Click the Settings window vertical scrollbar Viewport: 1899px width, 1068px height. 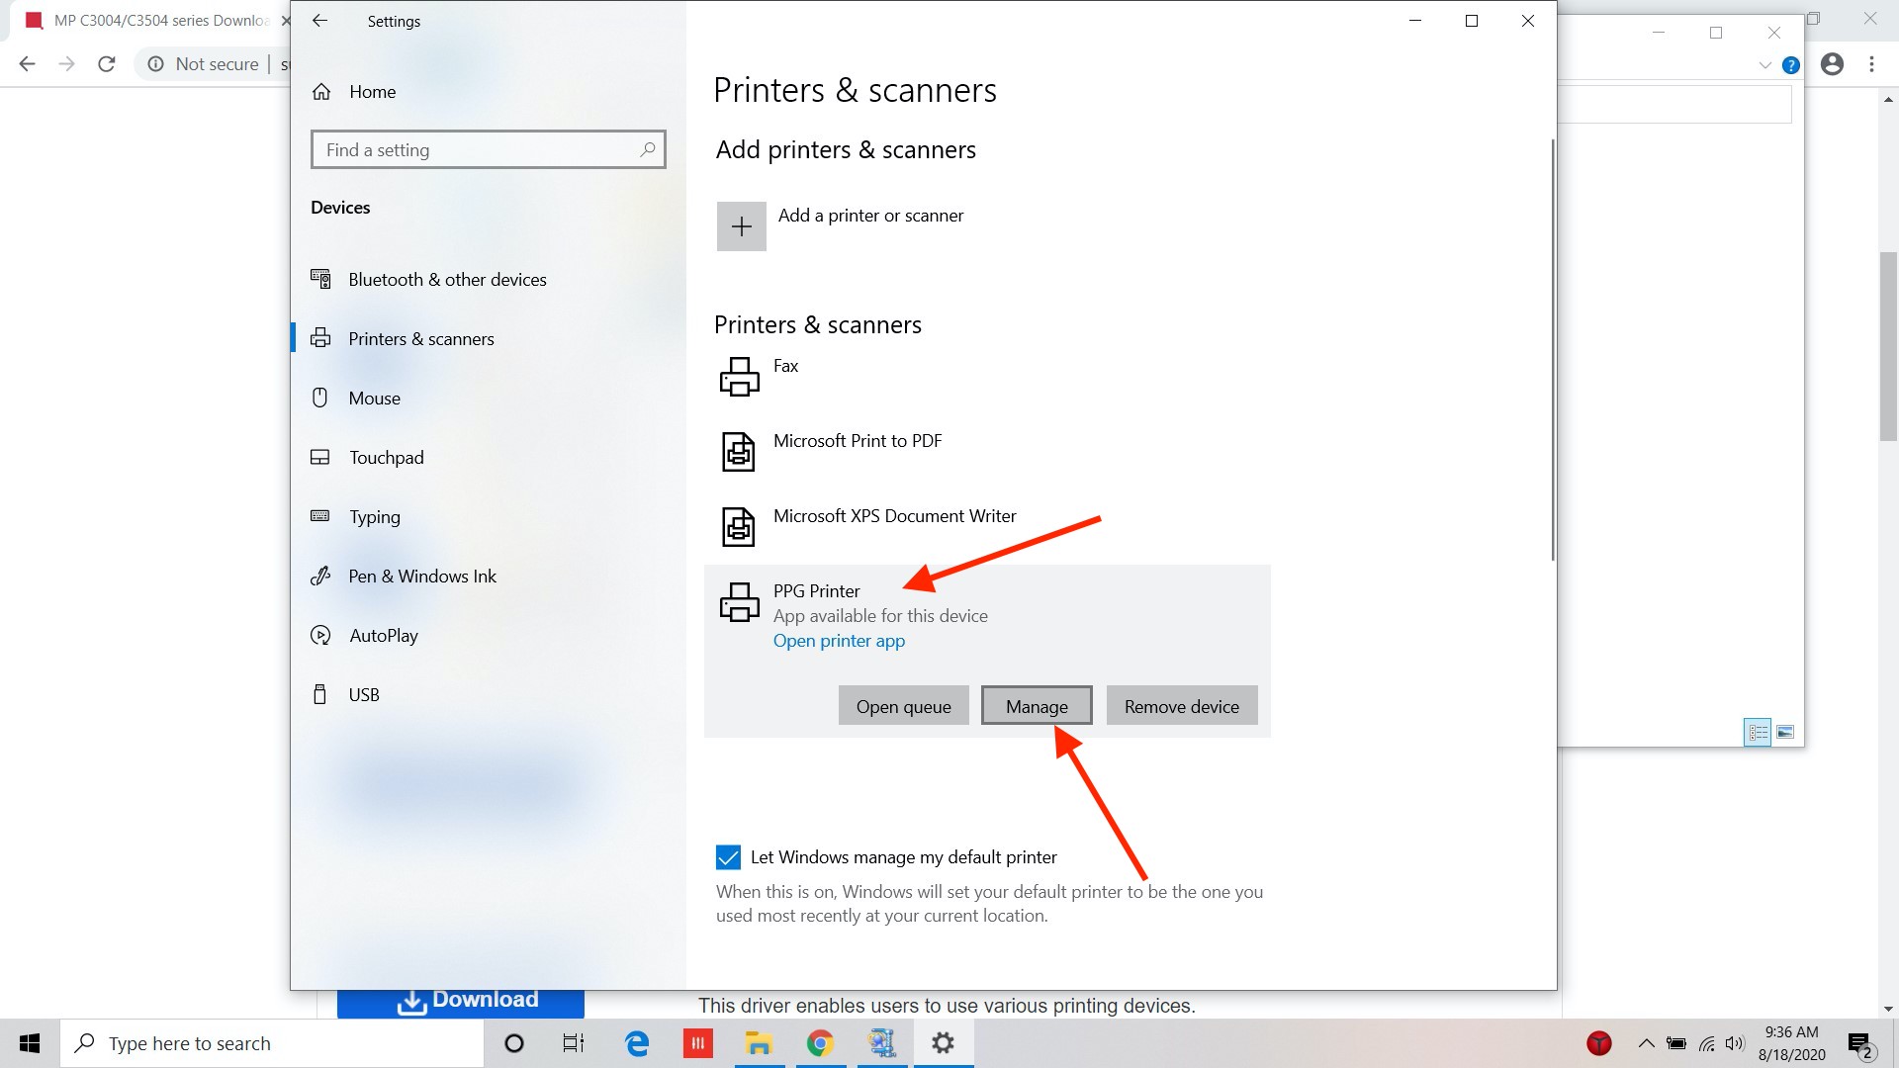1553,350
